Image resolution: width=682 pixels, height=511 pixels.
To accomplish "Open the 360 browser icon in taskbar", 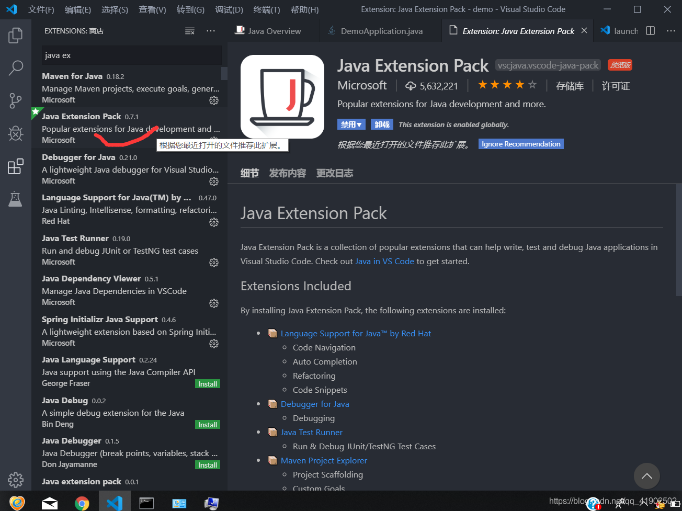I will tap(17, 503).
